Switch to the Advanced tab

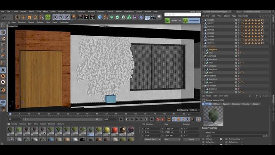pyautogui.click(x=236, y=104)
